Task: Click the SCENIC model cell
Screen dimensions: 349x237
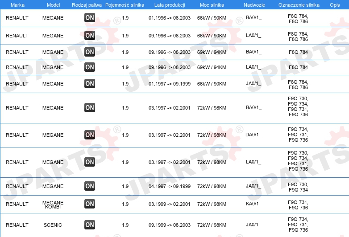Action: coord(53,225)
